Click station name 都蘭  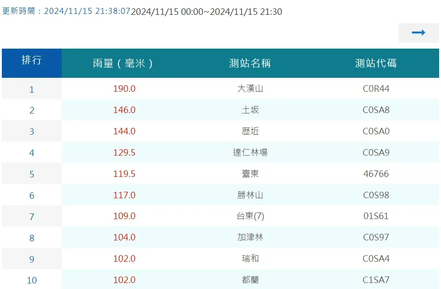coord(250,280)
